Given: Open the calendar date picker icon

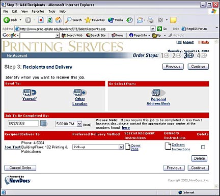Looking at the screenshot, I should pos(43,123).
